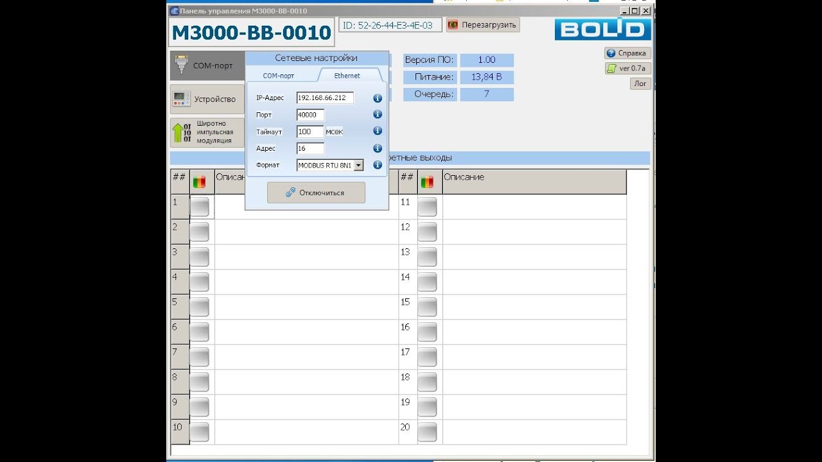This screenshot has height=462, width=822.
Task: Open Широтно импульсная модуляция section
Action: pyautogui.click(x=207, y=132)
